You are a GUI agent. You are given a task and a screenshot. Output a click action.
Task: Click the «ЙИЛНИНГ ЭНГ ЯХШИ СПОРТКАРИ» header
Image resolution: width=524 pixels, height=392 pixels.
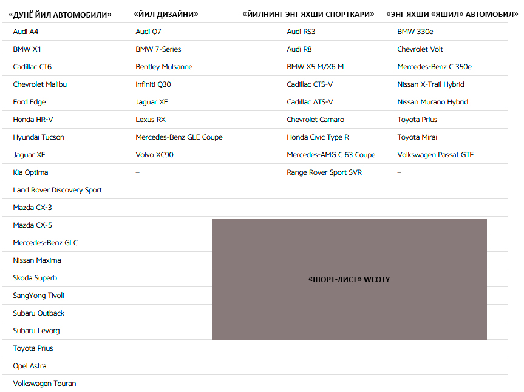tap(308, 15)
